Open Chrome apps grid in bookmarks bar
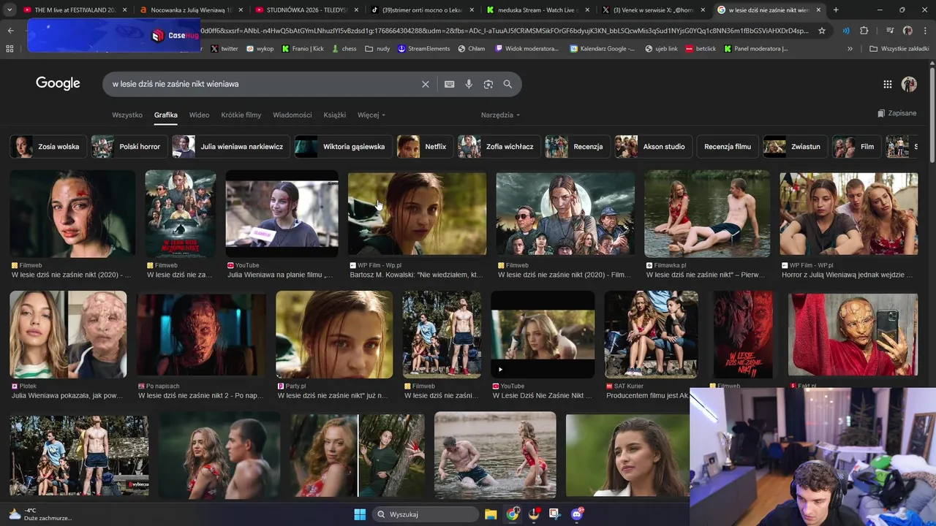Viewport: 936px width, 526px height. coord(10,48)
